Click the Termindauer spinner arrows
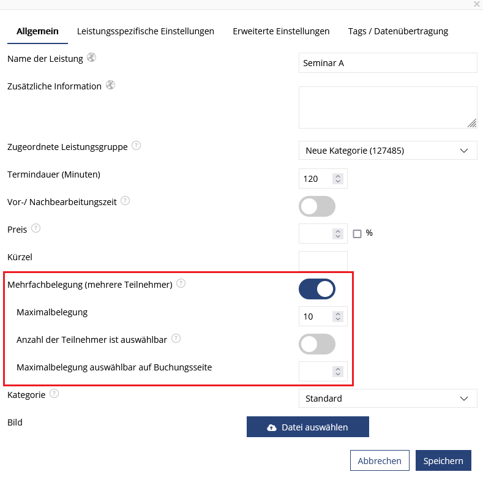483x480 pixels. (x=338, y=179)
